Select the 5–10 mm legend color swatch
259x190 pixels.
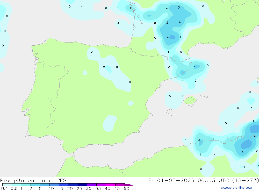pos(45,185)
